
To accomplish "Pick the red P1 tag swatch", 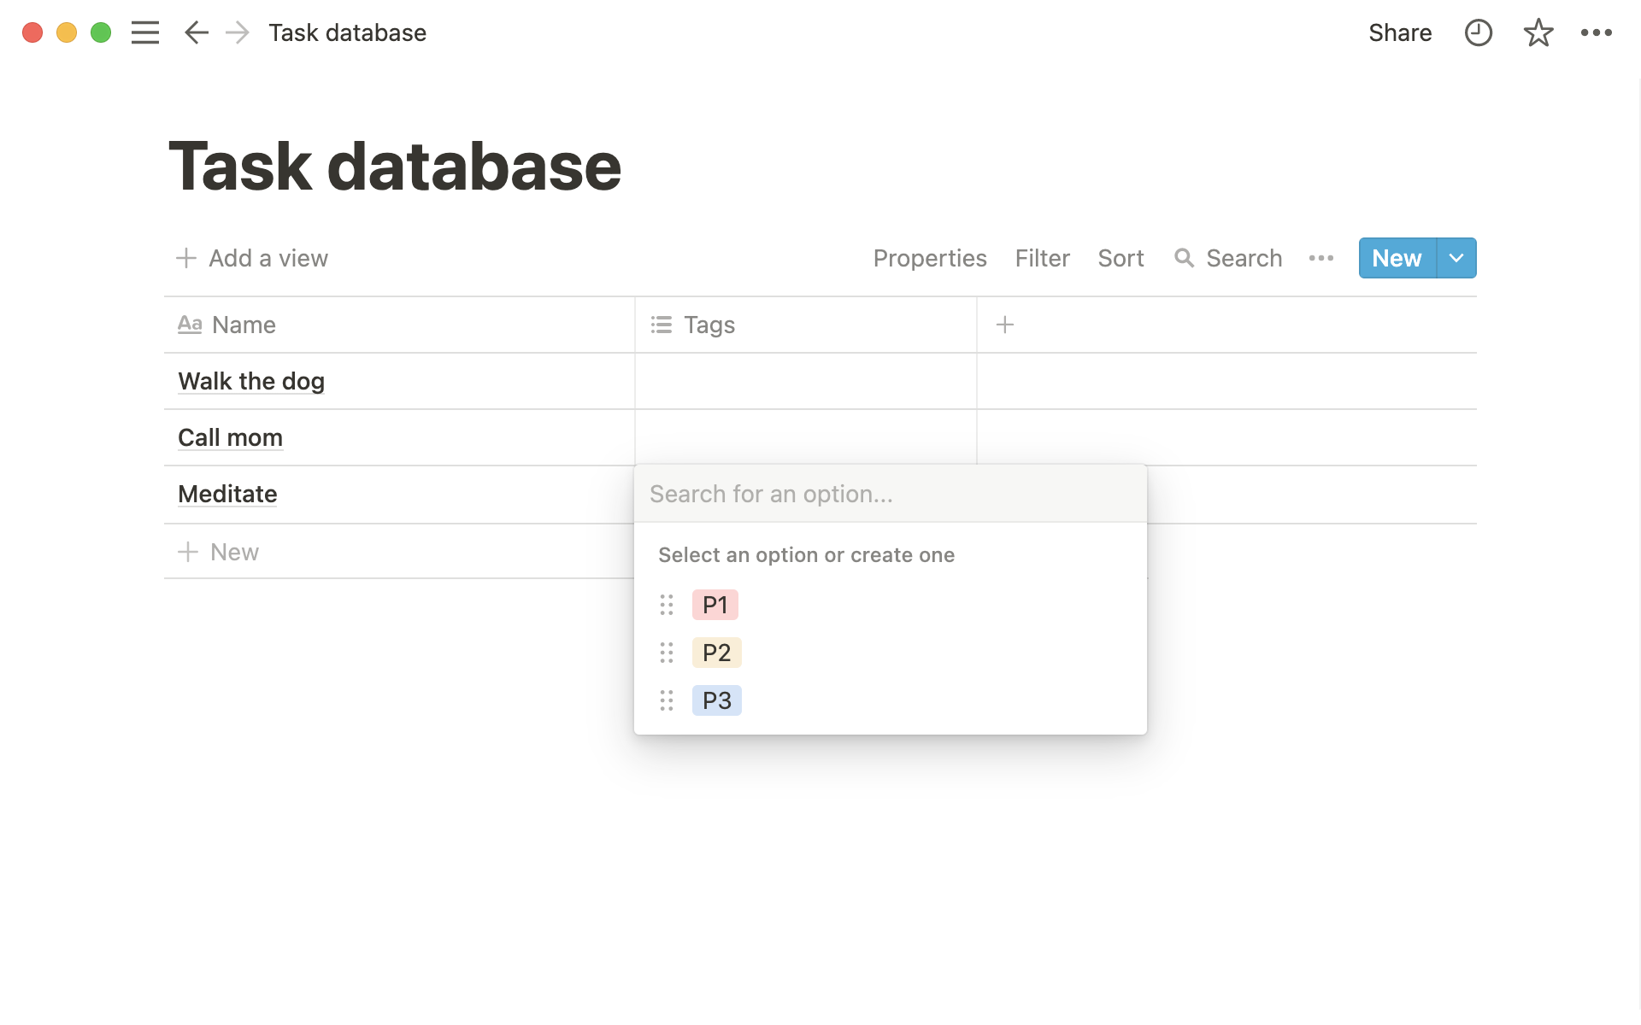I will point(715,605).
